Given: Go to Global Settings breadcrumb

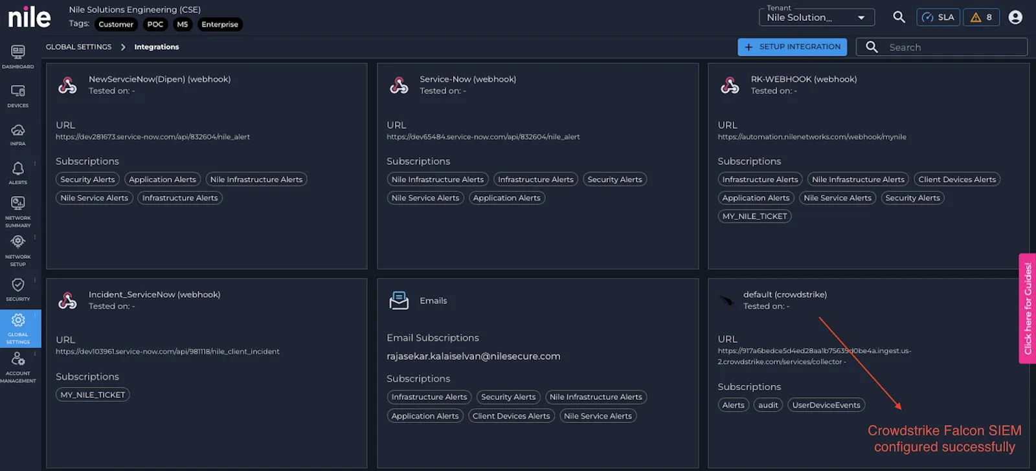Looking at the screenshot, I should (78, 47).
